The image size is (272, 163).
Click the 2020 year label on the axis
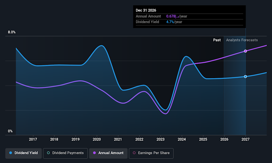click(97, 139)
